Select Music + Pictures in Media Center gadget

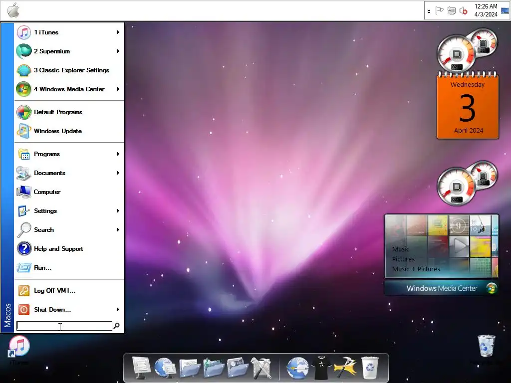coord(416,269)
